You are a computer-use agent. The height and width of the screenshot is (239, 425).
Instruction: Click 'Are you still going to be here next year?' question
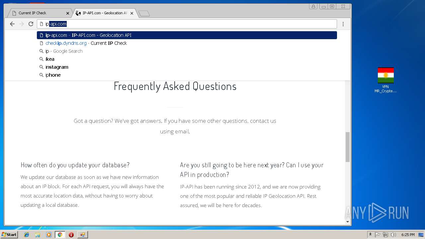252,170
